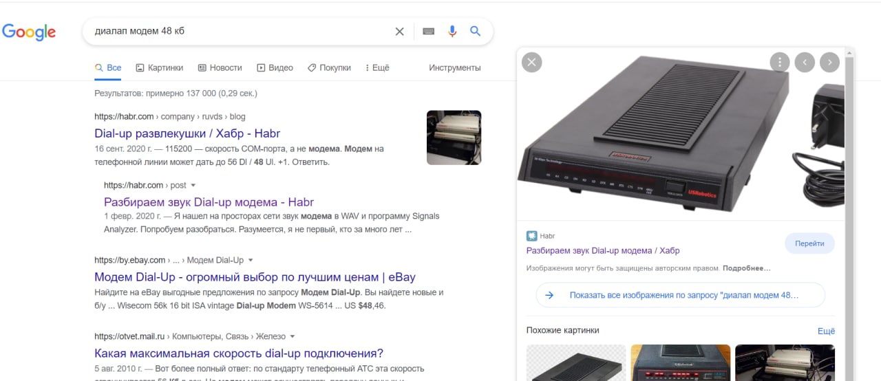Click the Habr source label in image panel
This screenshot has height=381, width=881.
point(547,235)
